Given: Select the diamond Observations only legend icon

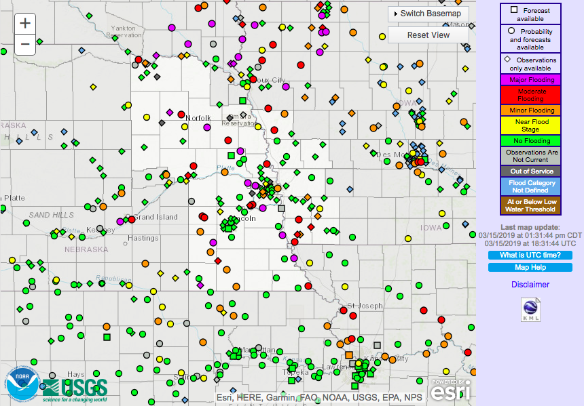Looking at the screenshot, I should 507,60.
